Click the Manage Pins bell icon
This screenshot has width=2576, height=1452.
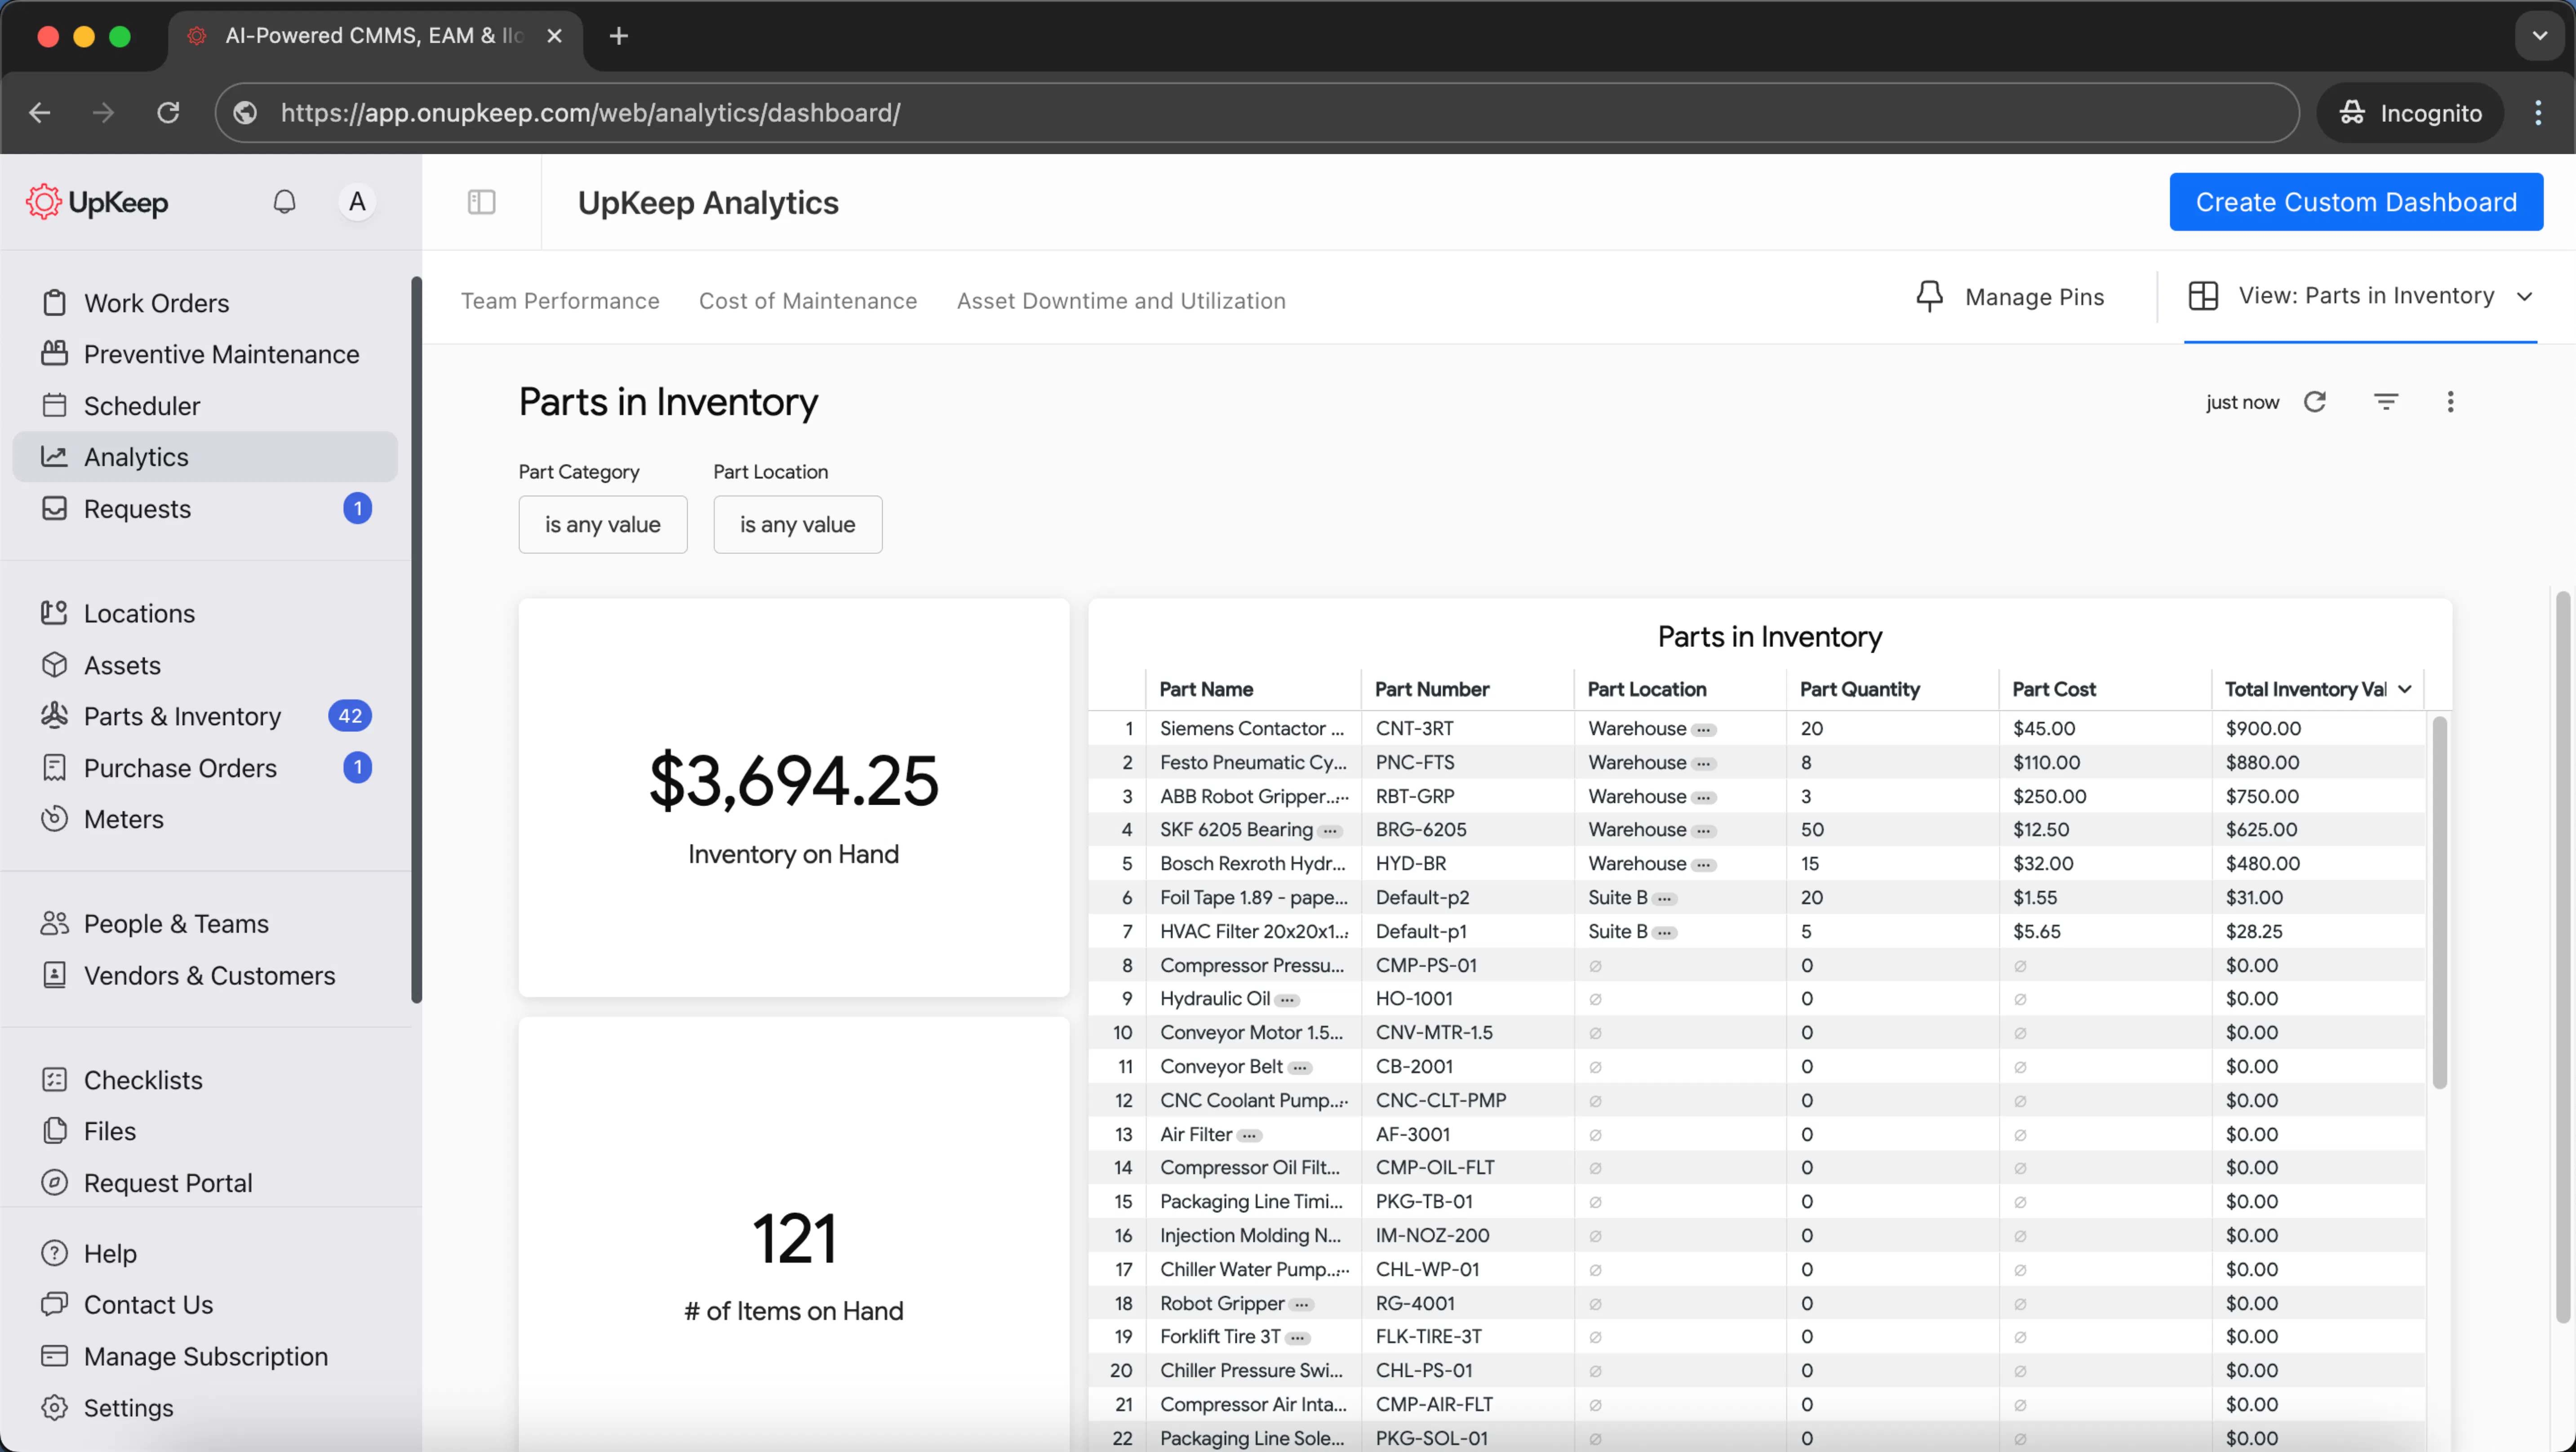[x=1929, y=297]
